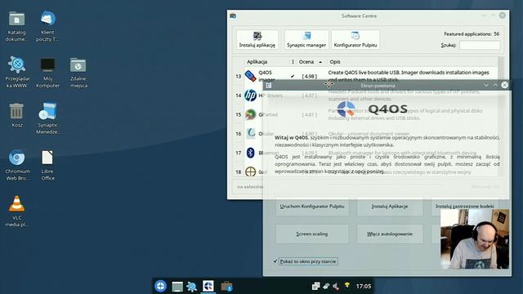Click the Blueman bluetooth app icon
Image resolution: width=523 pixels, height=294 pixels.
coord(251,153)
